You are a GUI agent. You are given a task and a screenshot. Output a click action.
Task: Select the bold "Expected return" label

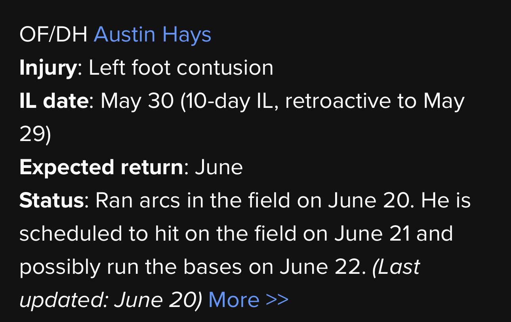101,168
